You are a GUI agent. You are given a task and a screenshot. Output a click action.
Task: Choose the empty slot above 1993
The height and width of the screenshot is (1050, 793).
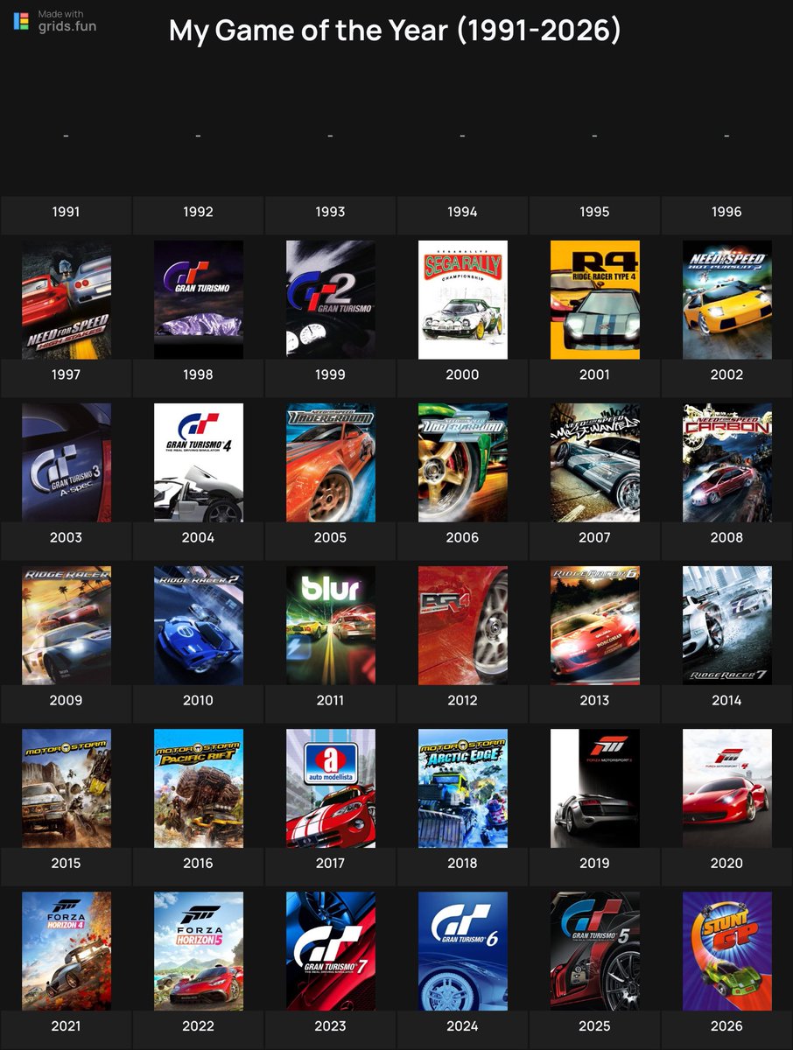(331, 136)
